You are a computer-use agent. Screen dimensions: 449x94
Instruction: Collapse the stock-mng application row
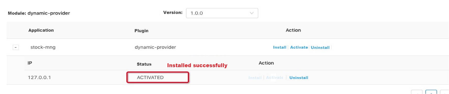click(x=16, y=47)
